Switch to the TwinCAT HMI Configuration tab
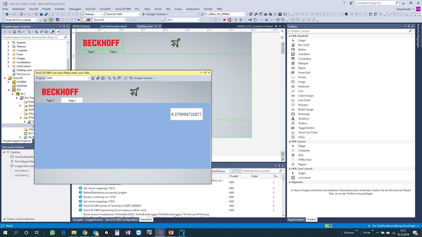This screenshot has width=422, height=237. (121, 220)
